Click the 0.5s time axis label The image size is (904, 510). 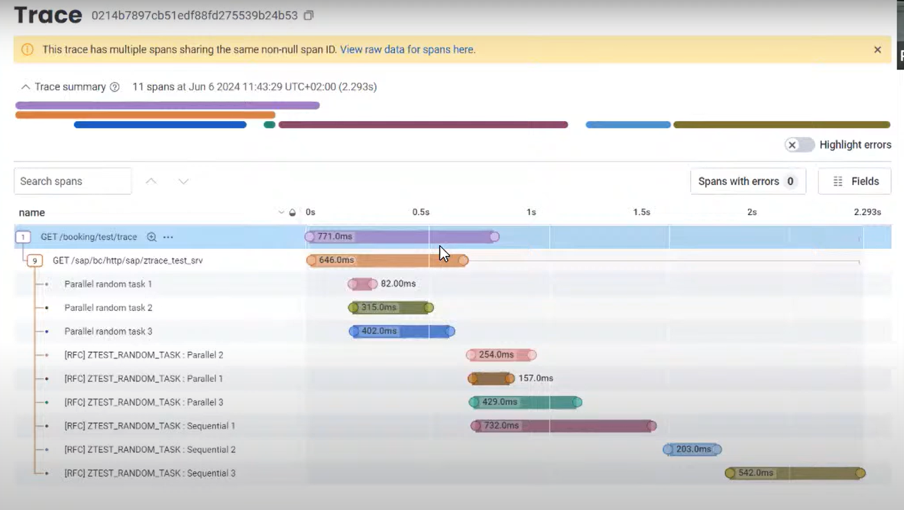(x=421, y=212)
